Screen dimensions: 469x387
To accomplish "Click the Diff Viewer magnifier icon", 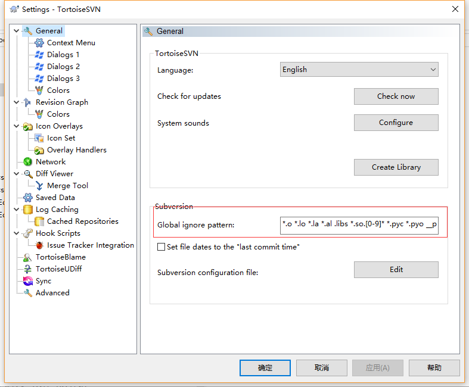I will (x=28, y=174).
